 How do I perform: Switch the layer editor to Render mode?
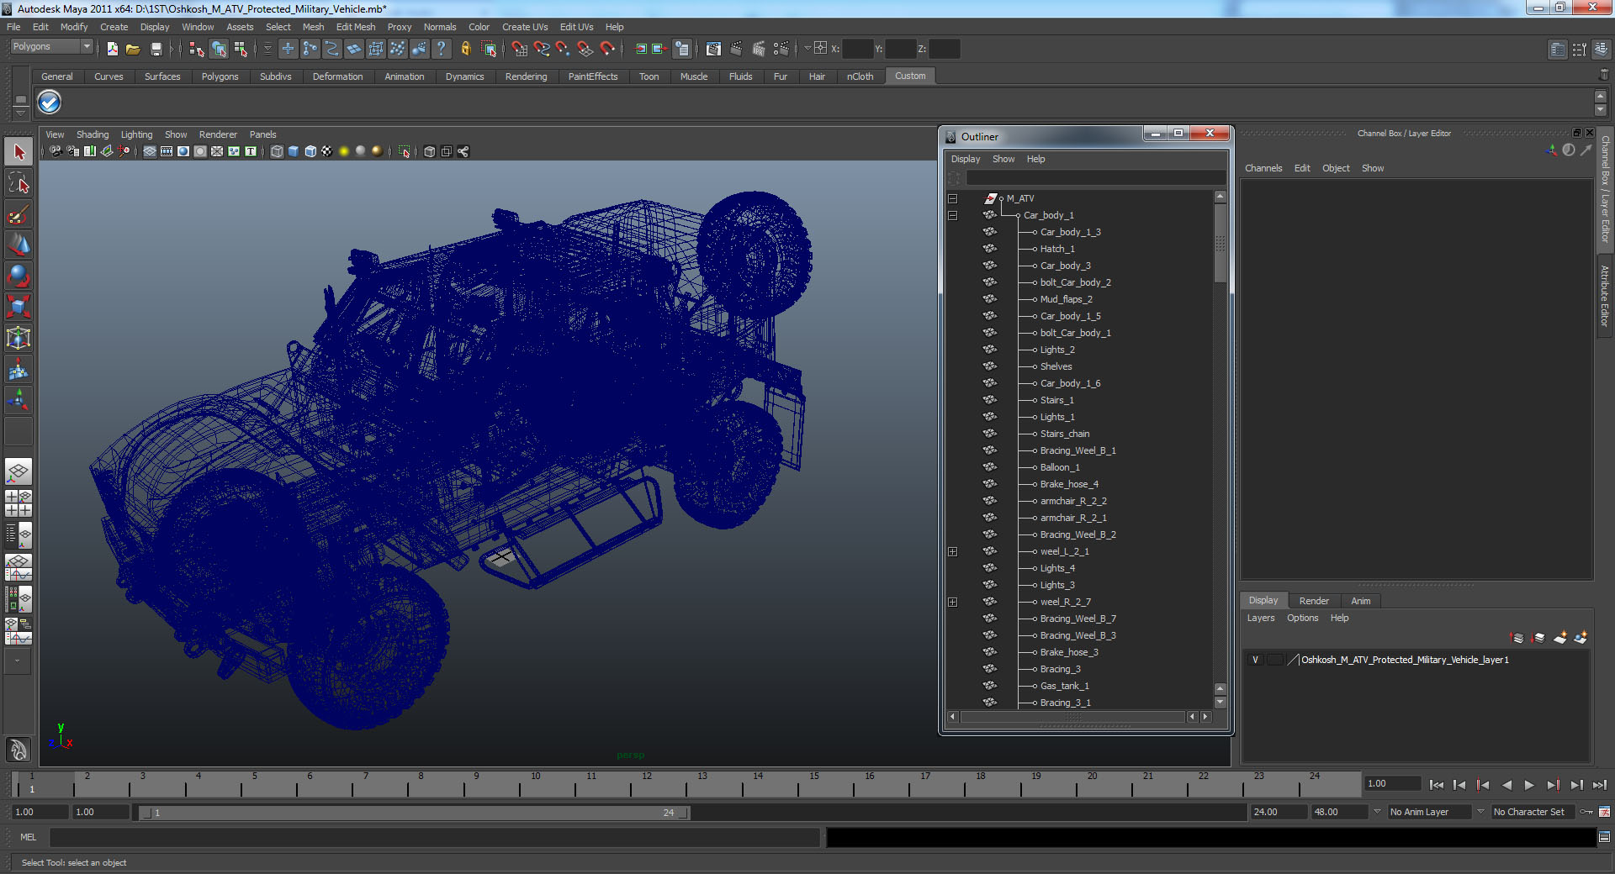pyautogui.click(x=1313, y=601)
